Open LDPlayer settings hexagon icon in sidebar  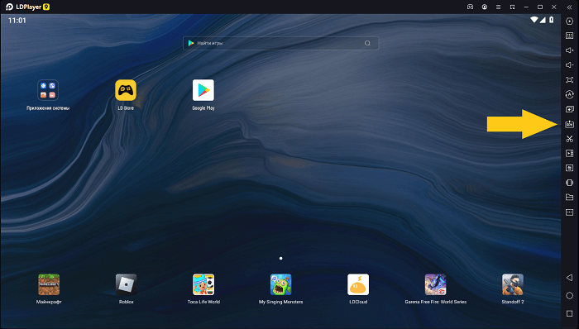pyautogui.click(x=569, y=21)
